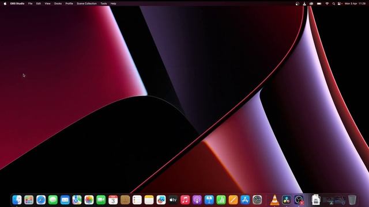369x207 pixels.
Task: Launch the Music app from the dock
Action: click(x=185, y=200)
